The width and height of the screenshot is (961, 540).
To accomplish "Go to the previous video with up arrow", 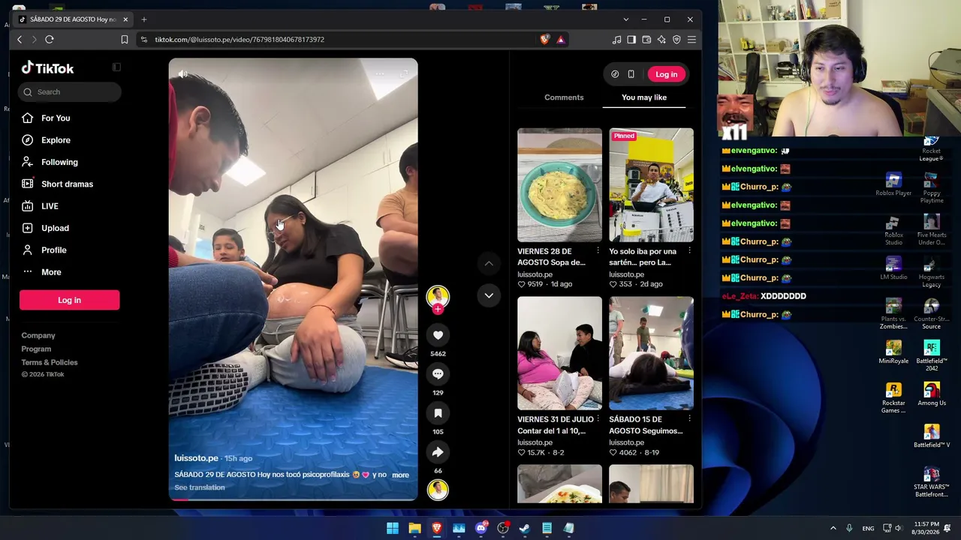I will click(489, 263).
